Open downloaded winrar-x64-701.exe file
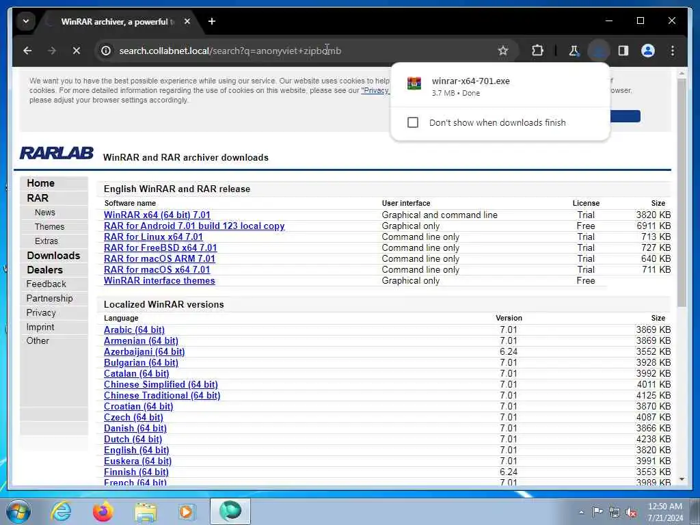700x525 pixels. click(500, 87)
